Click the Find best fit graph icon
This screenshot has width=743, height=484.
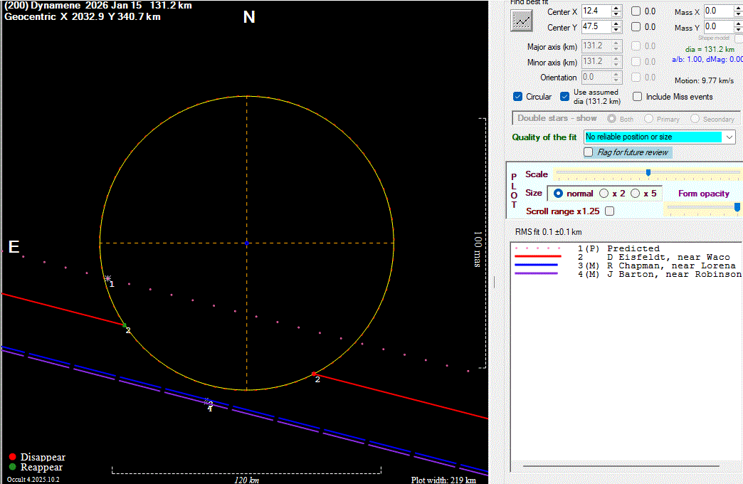(x=522, y=20)
